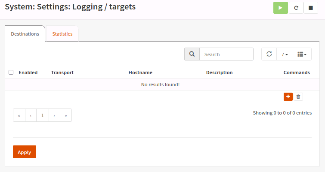This screenshot has height=172, width=325.
Task: Sort by the Description column header
Action: (x=219, y=72)
